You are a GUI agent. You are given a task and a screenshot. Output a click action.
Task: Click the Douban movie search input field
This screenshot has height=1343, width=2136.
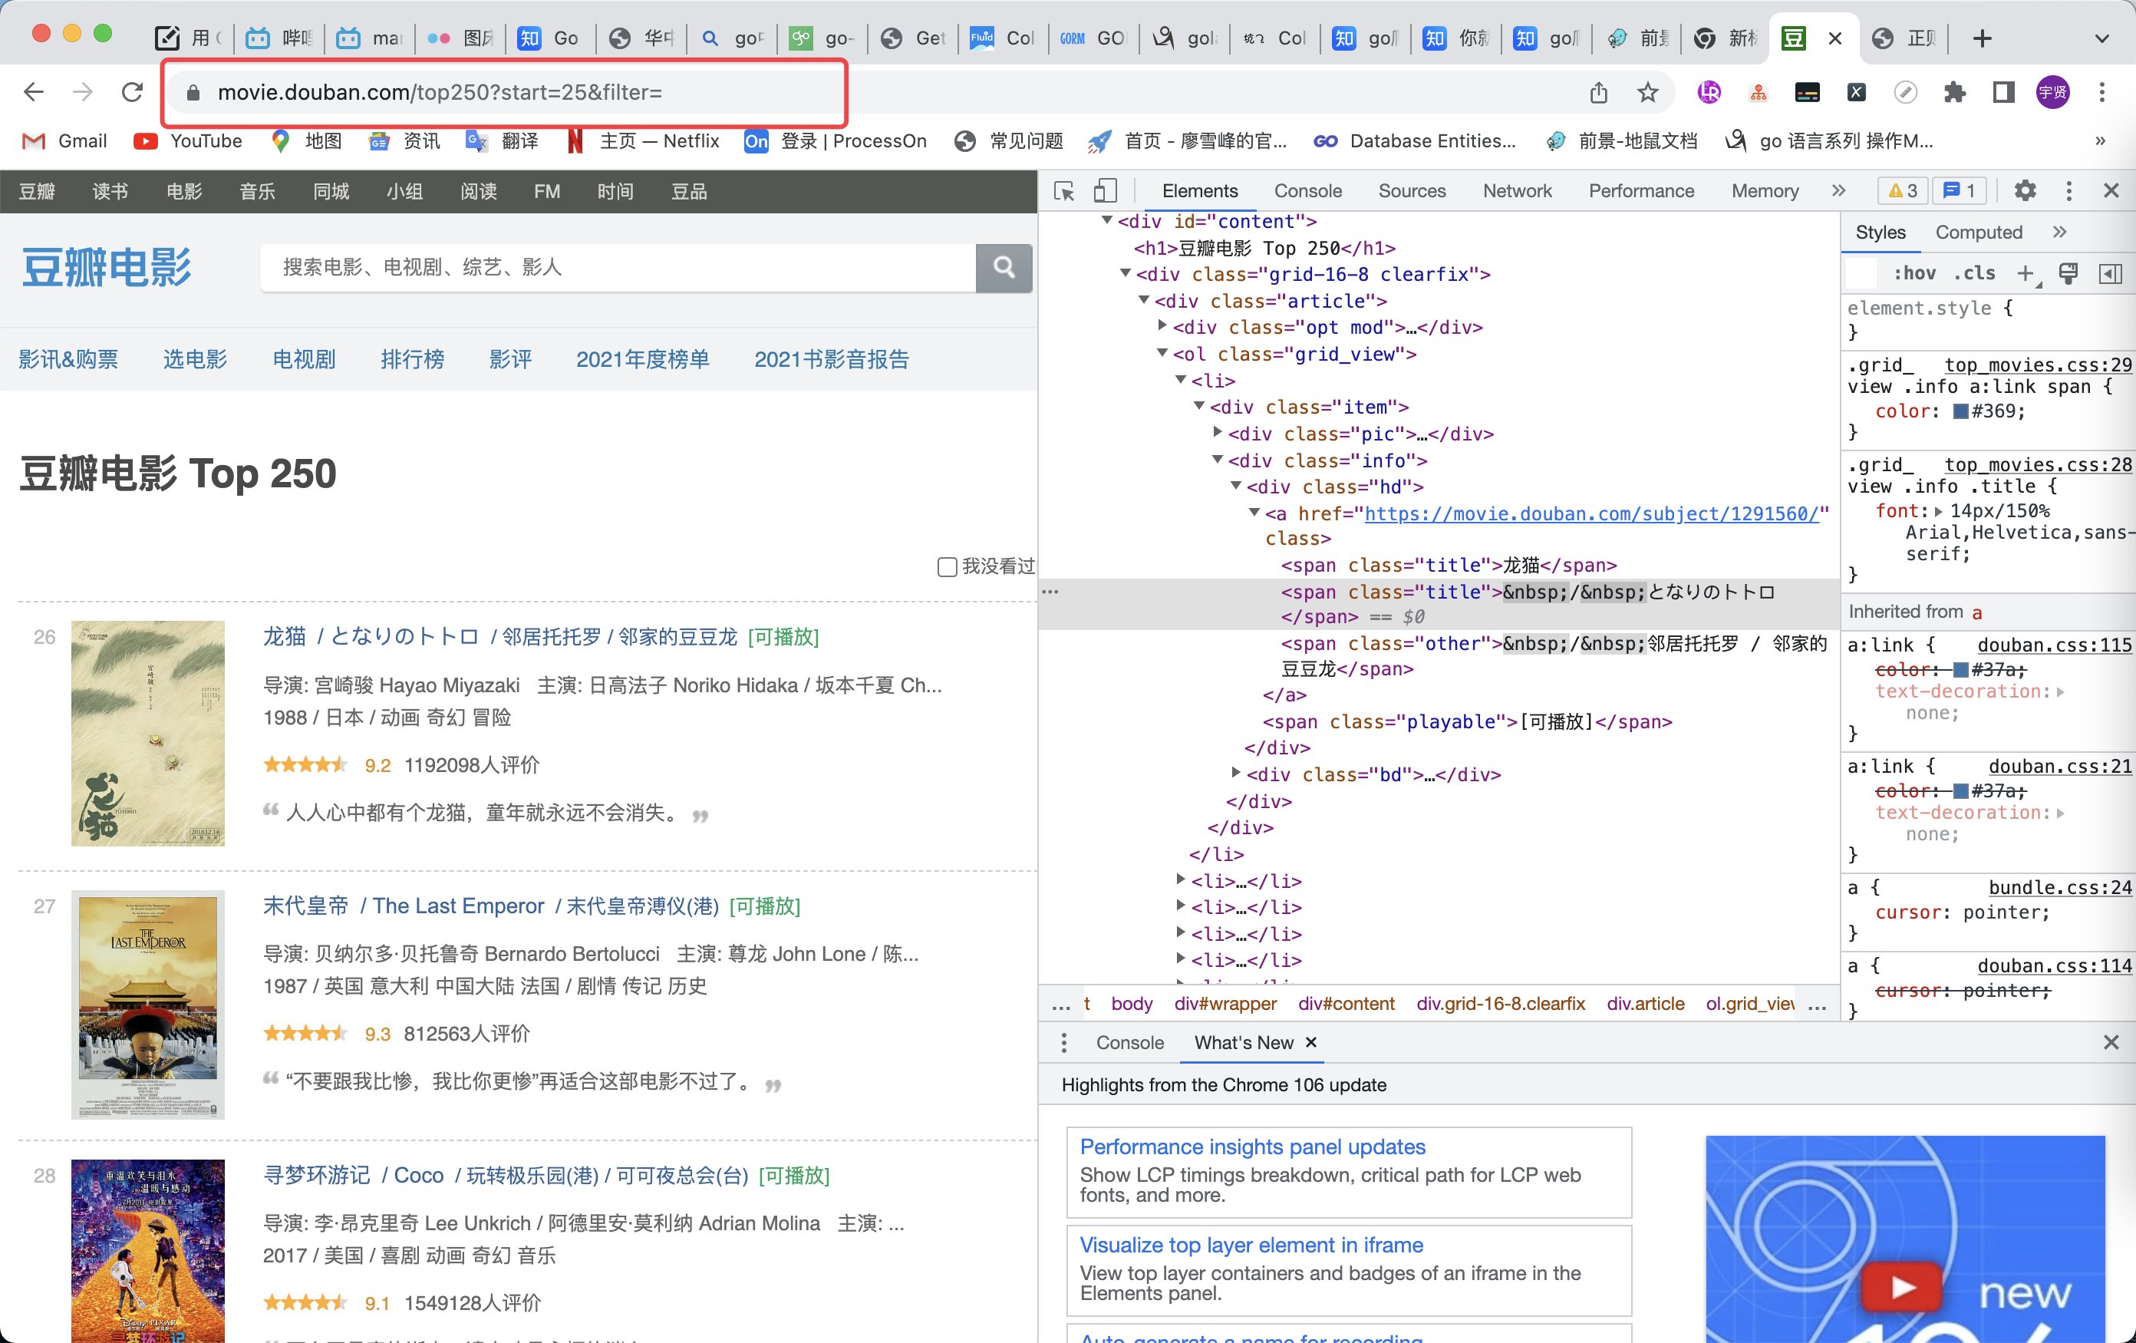tap(618, 267)
